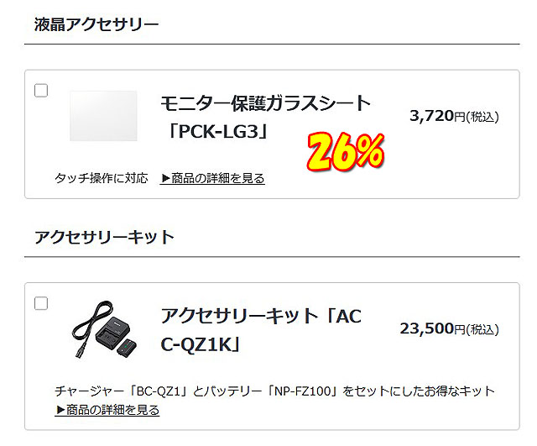Click the (税込) label beside 3,720円
The image size is (537, 446).
pyautogui.click(x=482, y=117)
